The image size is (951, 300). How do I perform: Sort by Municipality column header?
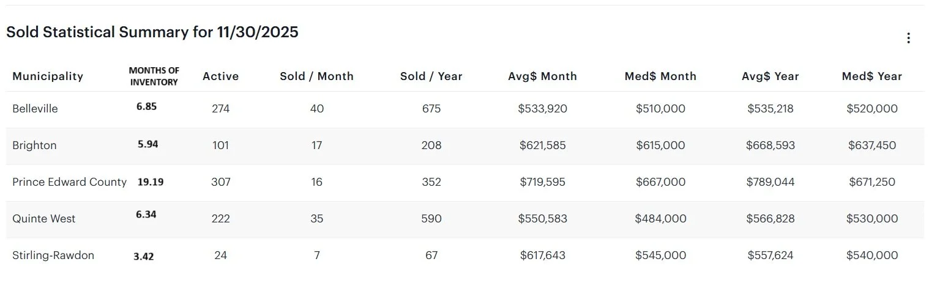[x=48, y=76]
